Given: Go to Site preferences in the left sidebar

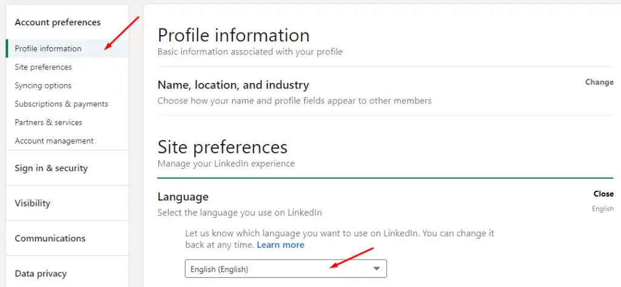Looking at the screenshot, I should tap(43, 67).
